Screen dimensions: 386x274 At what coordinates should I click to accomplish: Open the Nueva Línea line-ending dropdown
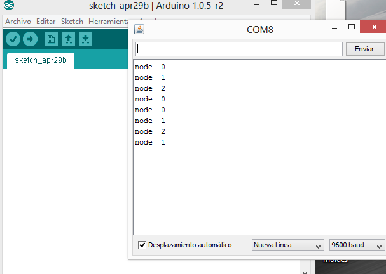tap(287, 245)
